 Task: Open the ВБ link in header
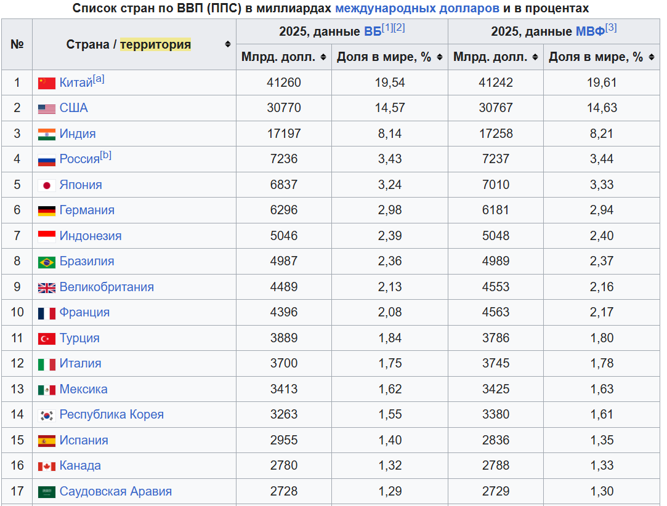[x=373, y=31]
